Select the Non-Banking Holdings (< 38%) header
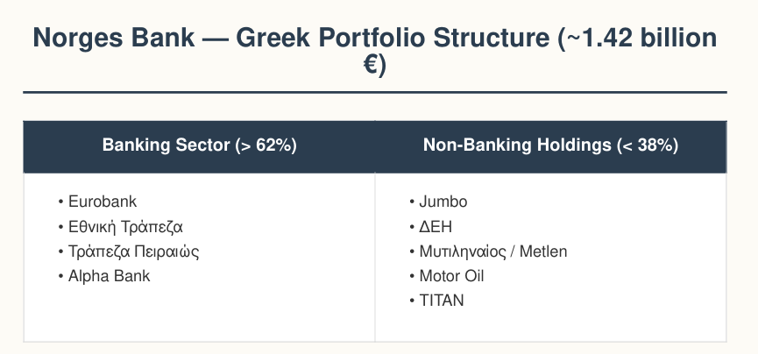The width and height of the screenshot is (758, 354). pyautogui.click(x=550, y=145)
